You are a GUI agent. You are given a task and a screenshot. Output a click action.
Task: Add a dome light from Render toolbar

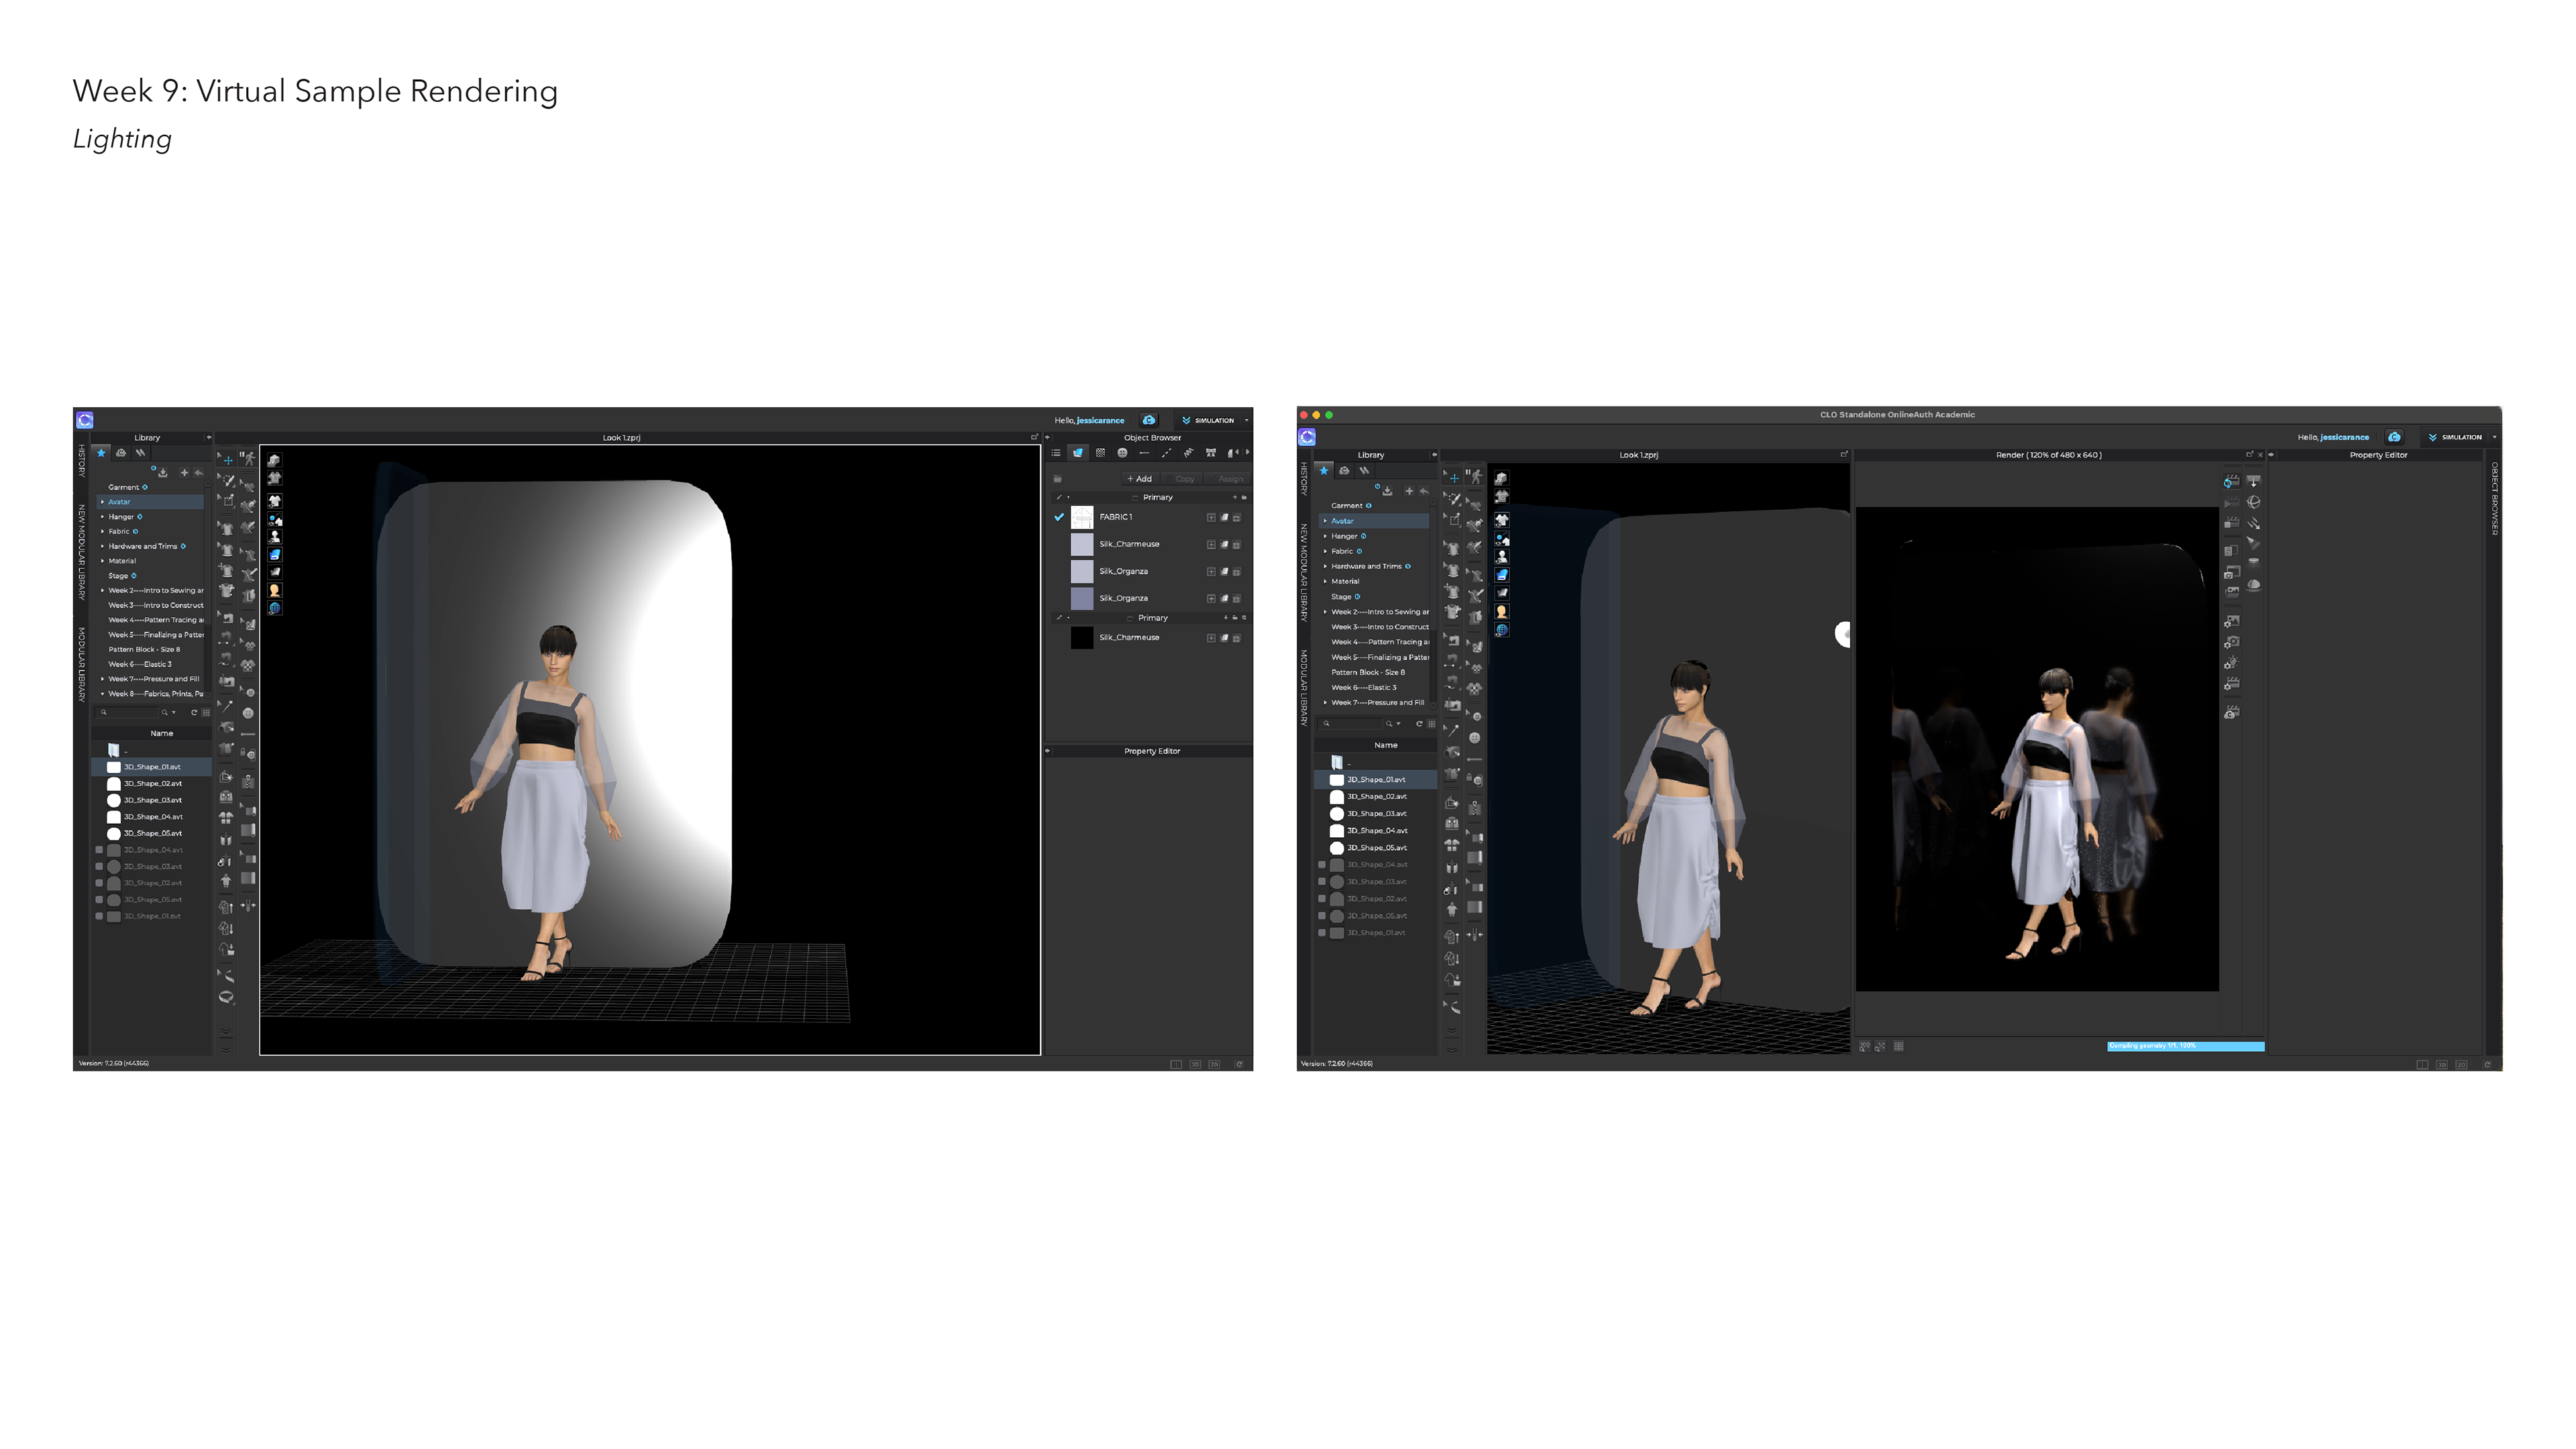pos(2254,585)
